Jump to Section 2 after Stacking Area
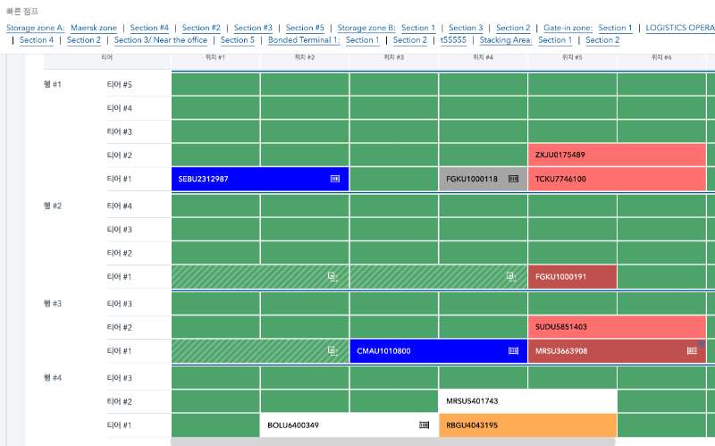 pyautogui.click(x=602, y=40)
